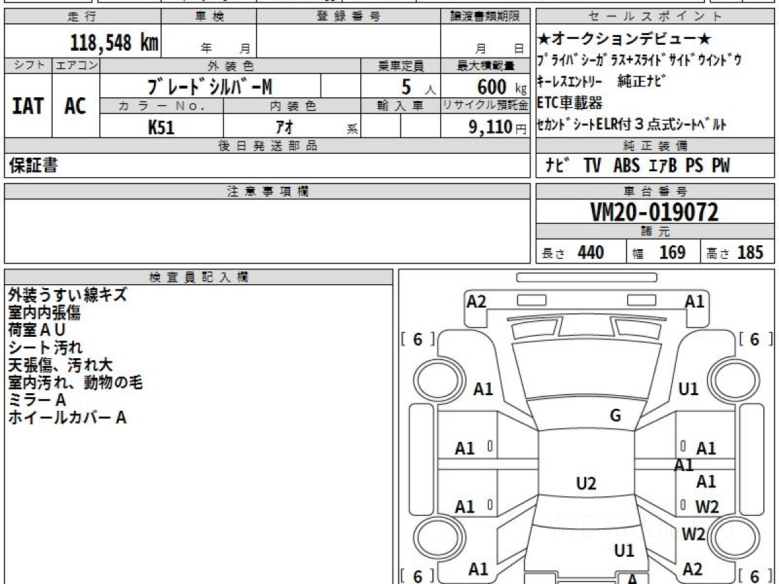Click the "外装色" header
The width and height of the screenshot is (779, 584).
click(230, 66)
